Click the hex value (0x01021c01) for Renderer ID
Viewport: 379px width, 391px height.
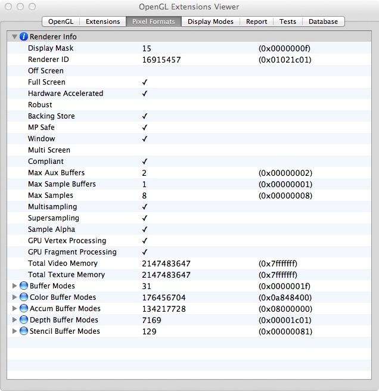(285, 60)
